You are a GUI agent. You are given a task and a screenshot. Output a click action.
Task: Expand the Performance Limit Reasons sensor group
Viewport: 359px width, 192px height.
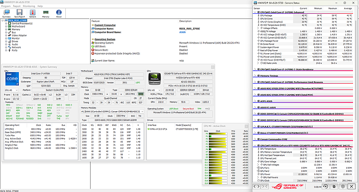tap(255, 82)
